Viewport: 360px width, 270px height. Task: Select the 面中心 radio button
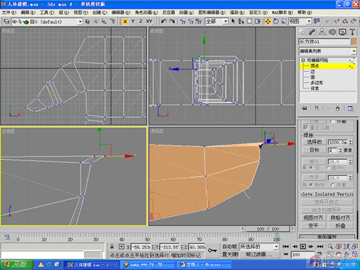(328, 168)
